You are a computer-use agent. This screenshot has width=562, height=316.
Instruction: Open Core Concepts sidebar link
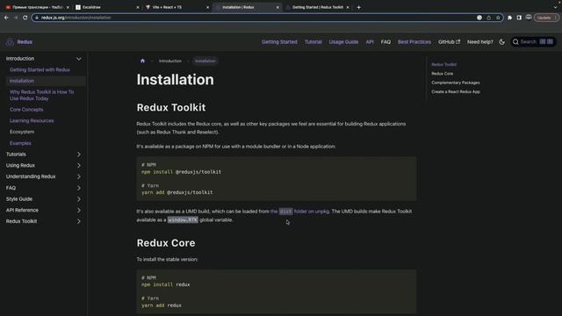pyautogui.click(x=26, y=109)
